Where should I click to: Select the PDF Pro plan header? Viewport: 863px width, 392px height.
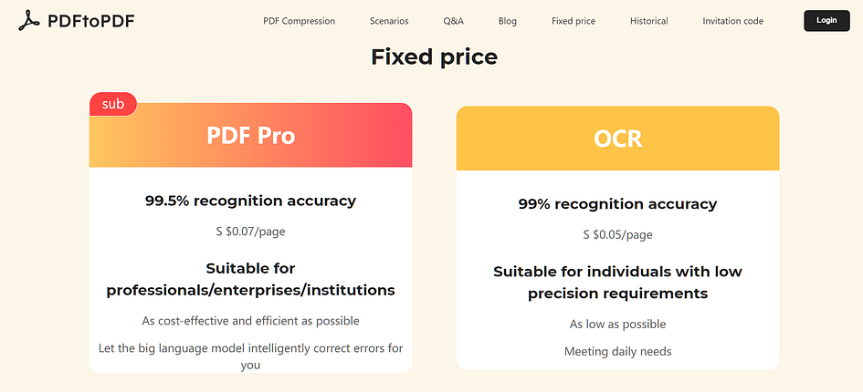(250, 136)
